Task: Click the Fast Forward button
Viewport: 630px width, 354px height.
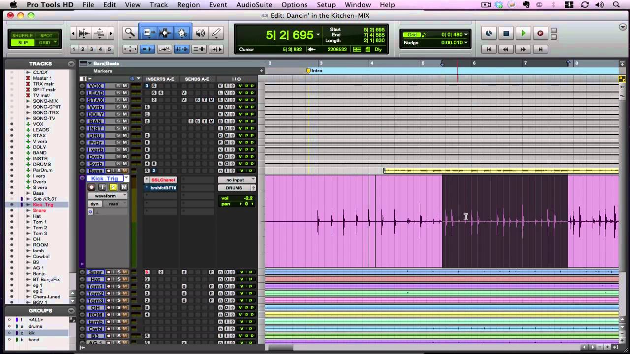Action: point(523,49)
